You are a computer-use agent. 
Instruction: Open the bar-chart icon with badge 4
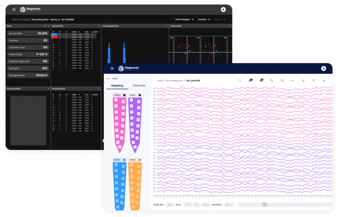[261, 80]
